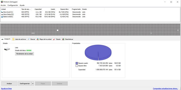Viewport: 181px width, 90px height.
Task: Click the SSD (NTFS) type cell
Action: tap(25, 12)
